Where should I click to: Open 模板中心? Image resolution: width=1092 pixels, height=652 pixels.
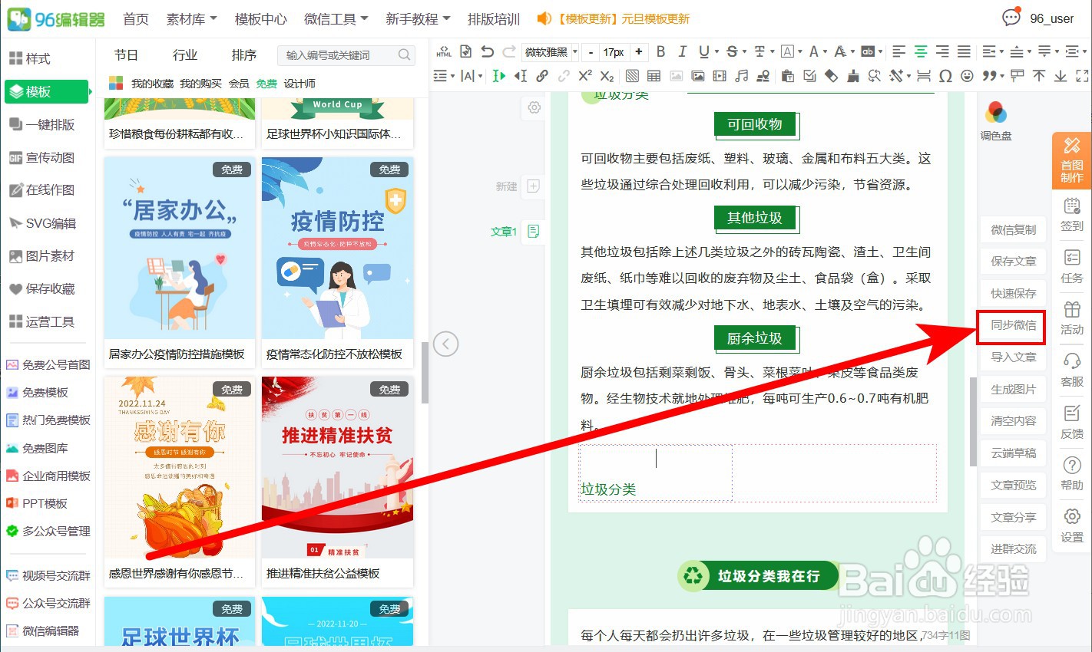click(x=260, y=19)
